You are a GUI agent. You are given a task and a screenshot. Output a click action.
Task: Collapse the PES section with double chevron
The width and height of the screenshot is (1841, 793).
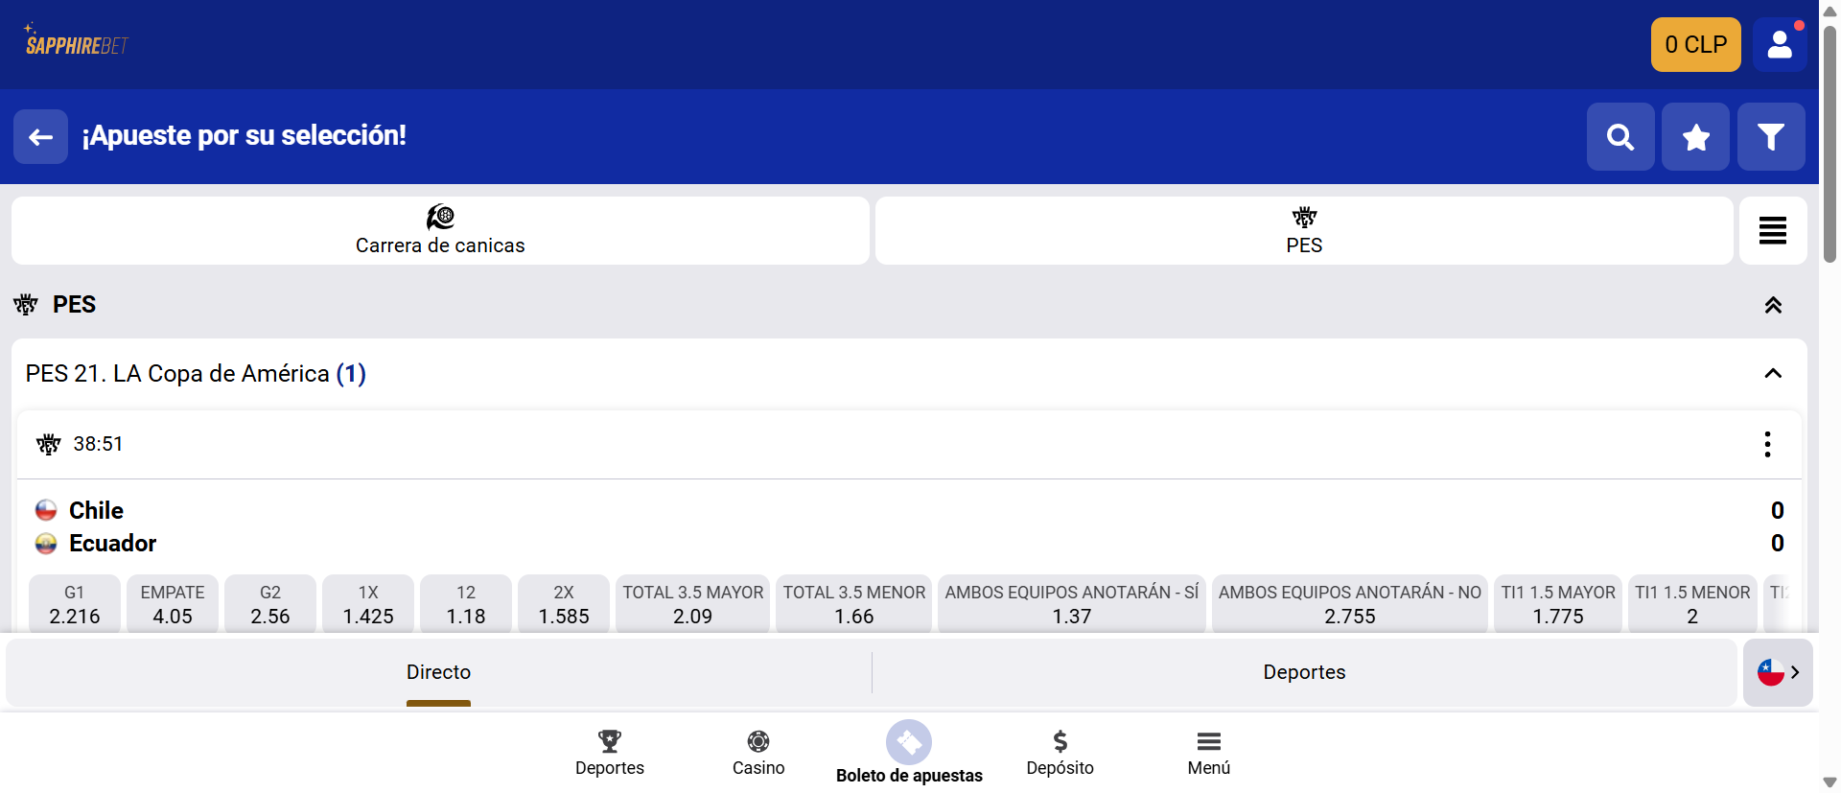click(x=1773, y=305)
